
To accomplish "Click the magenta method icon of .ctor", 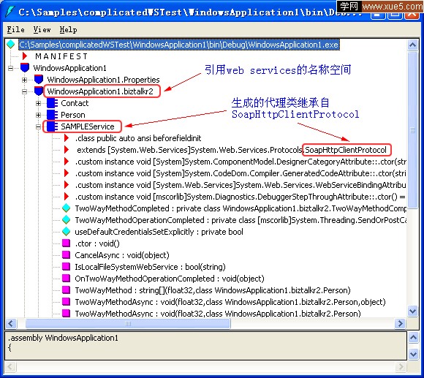I will tap(67, 243).
